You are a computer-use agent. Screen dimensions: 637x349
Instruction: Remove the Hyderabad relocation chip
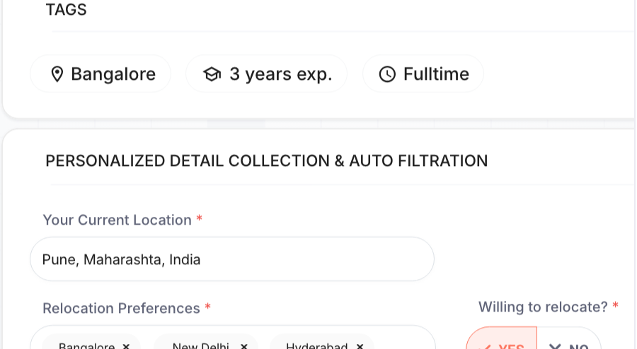coord(360,346)
